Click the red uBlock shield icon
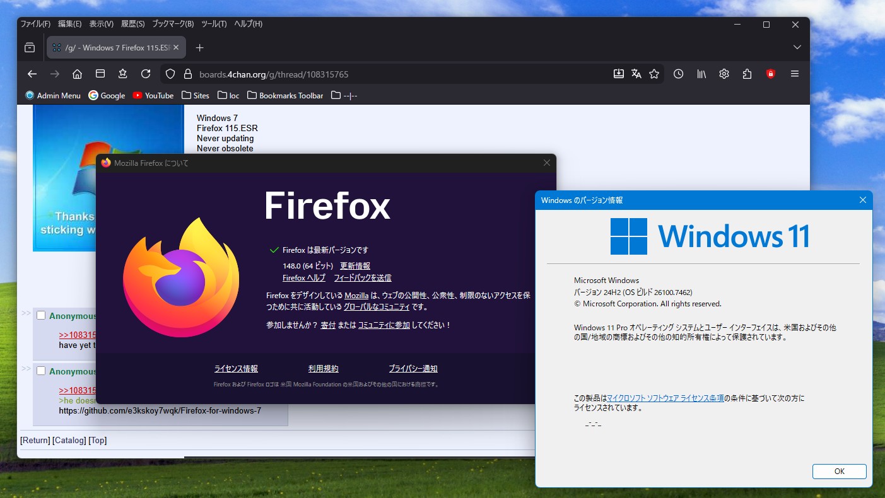The width and height of the screenshot is (885, 498). coord(770,74)
